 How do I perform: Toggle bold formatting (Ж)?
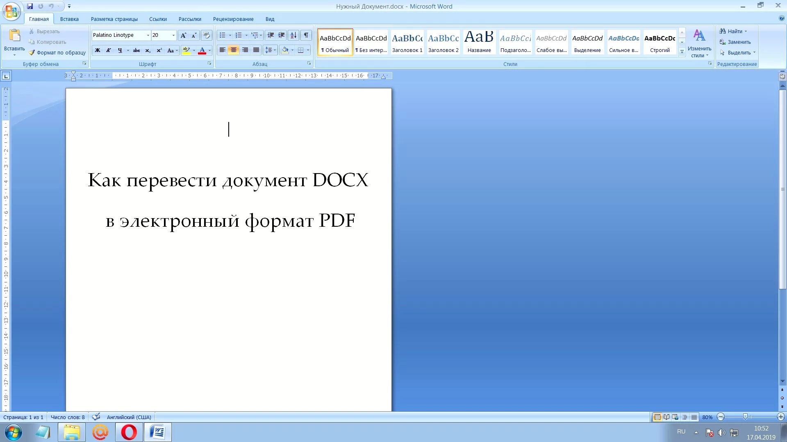click(x=98, y=50)
